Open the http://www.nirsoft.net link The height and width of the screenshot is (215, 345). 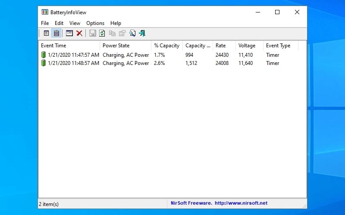click(x=241, y=203)
